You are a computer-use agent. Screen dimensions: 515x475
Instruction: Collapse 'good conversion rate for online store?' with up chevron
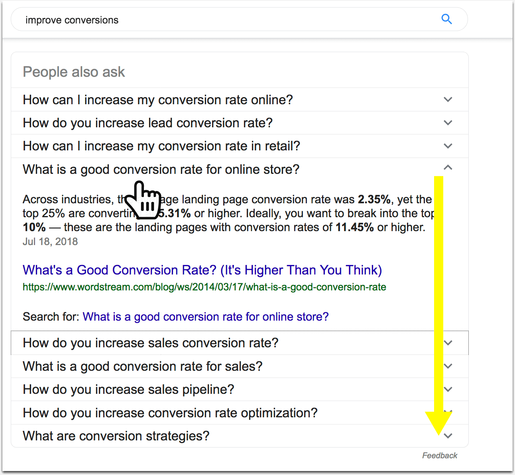(448, 167)
